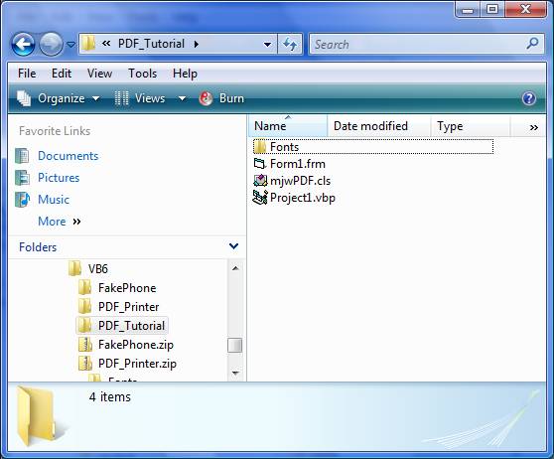Expand More favorite links
This screenshot has height=459, width=554.
click(59, 222)
